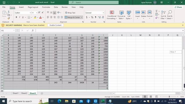The width and height of the screenshot is (185, 104).
Task: Set Top Align for cells
Action: (48, 12)
